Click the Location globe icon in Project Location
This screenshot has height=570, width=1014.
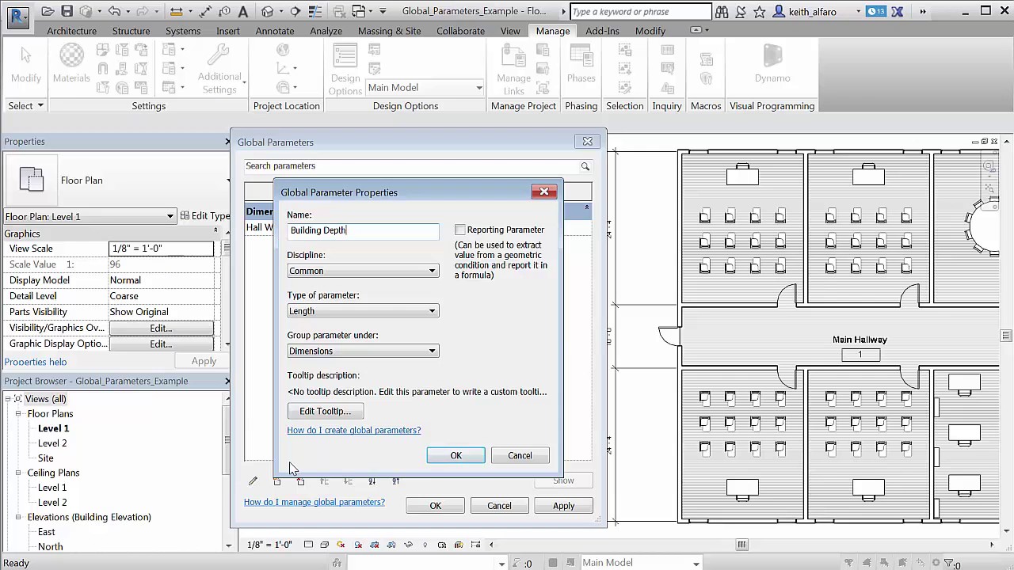click(x=283, y=50)
